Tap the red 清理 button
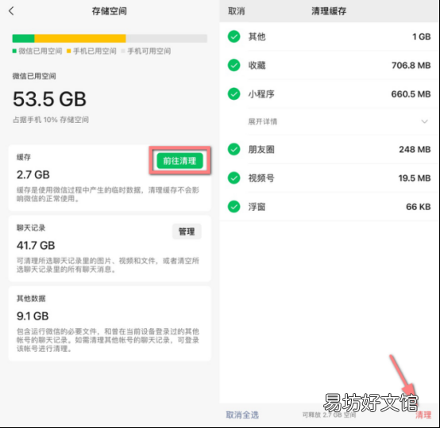 click(x=423, y=415)
